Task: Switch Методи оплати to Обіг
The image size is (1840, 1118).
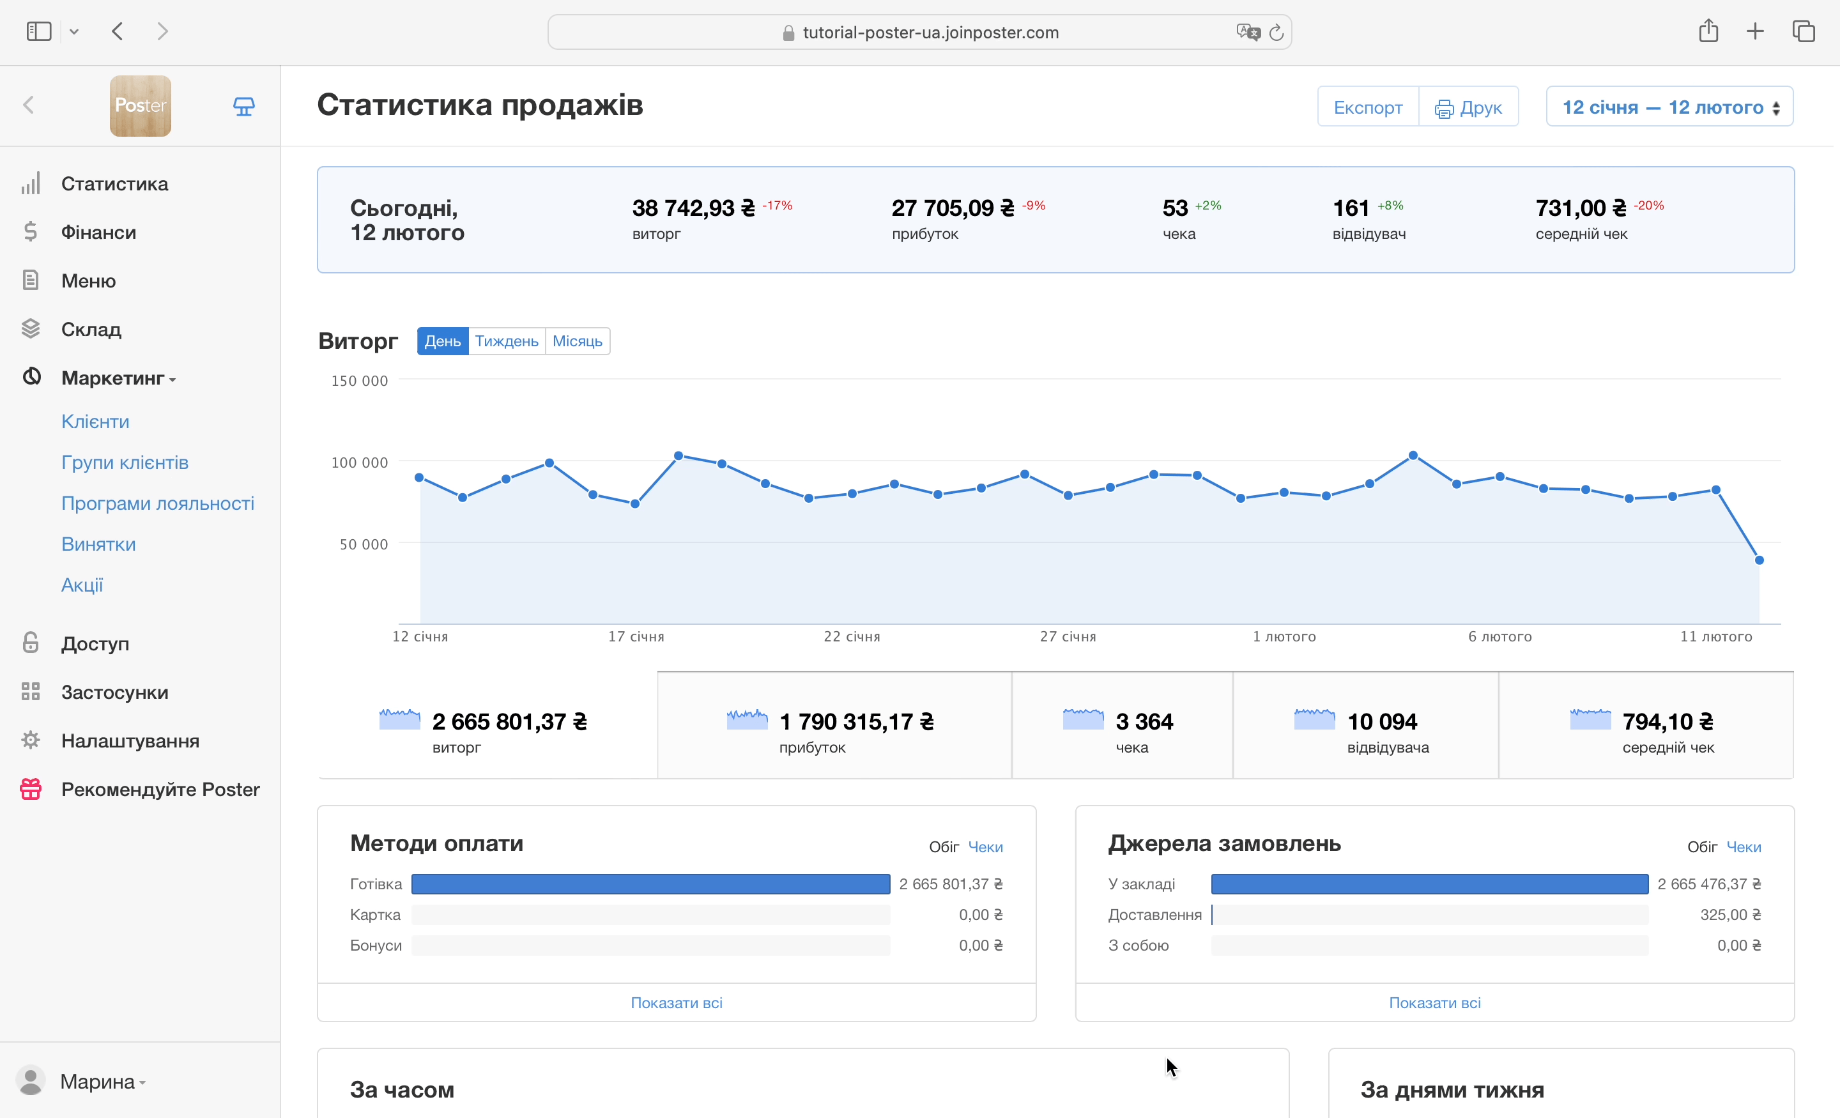Action: [x=944, y=847]
